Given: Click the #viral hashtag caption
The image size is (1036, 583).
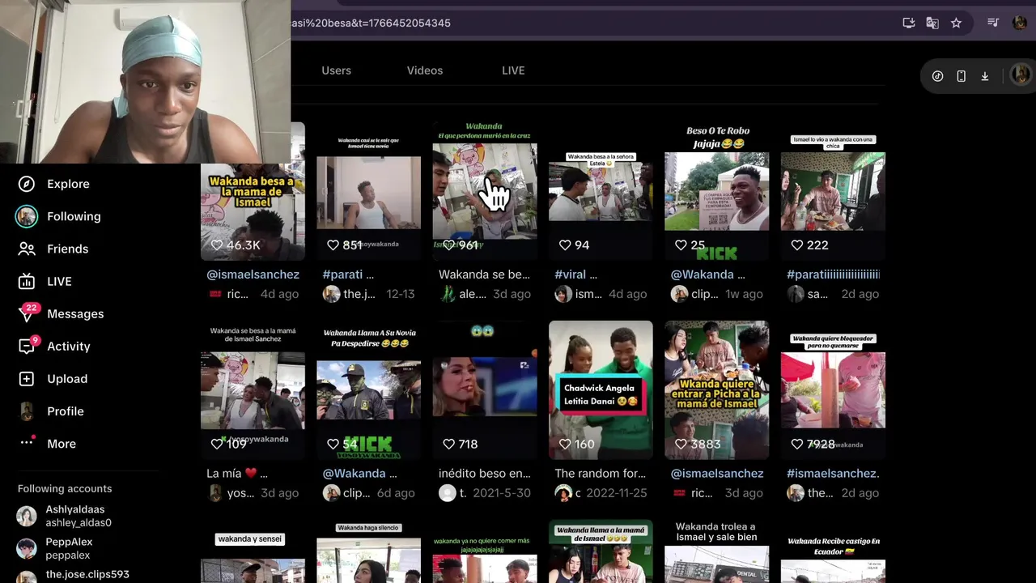Looking at the screenshot, I should tap(575, 274).
